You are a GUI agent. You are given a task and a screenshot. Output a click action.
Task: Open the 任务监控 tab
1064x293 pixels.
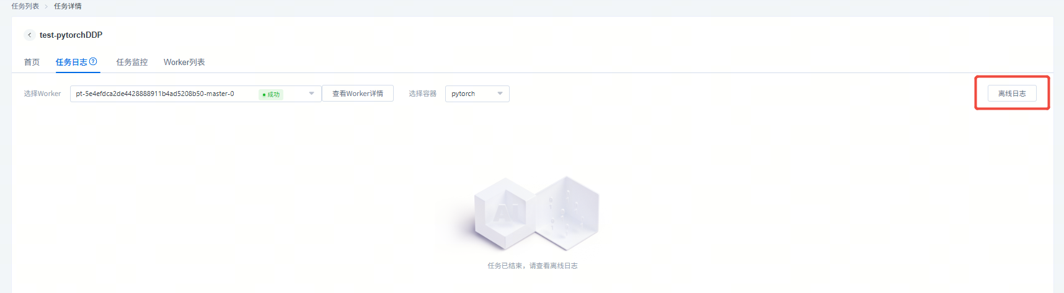pos(132,62)
